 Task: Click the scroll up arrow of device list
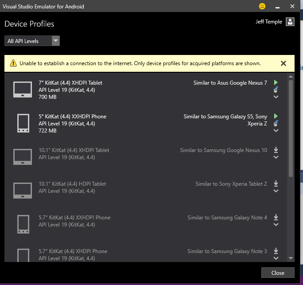click(x=291, y=77)
